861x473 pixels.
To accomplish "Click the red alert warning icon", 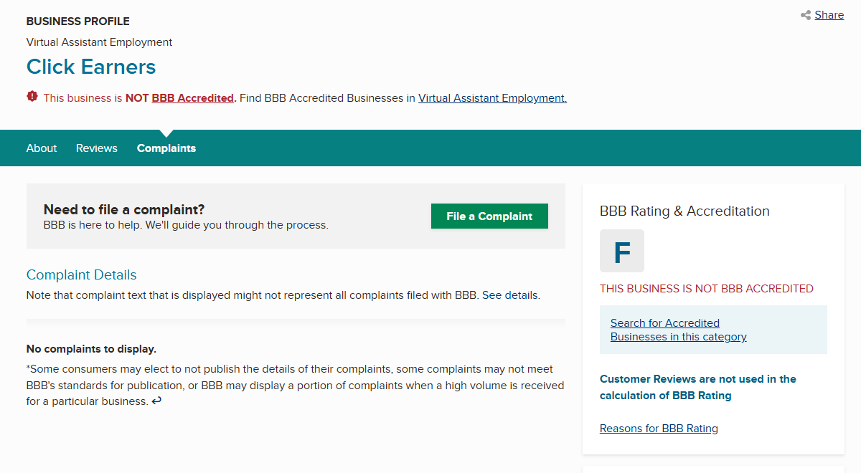I will point(32,97).
